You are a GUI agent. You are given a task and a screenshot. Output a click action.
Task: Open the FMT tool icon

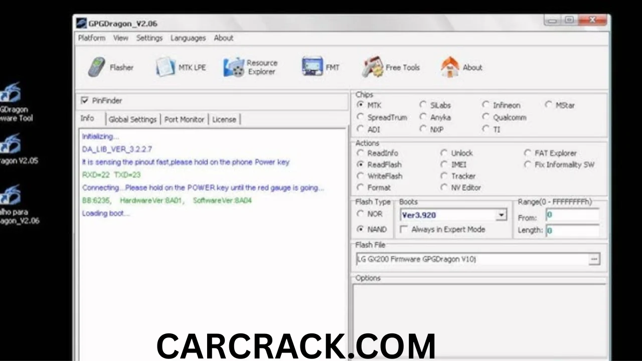click(x=312, y=66)
